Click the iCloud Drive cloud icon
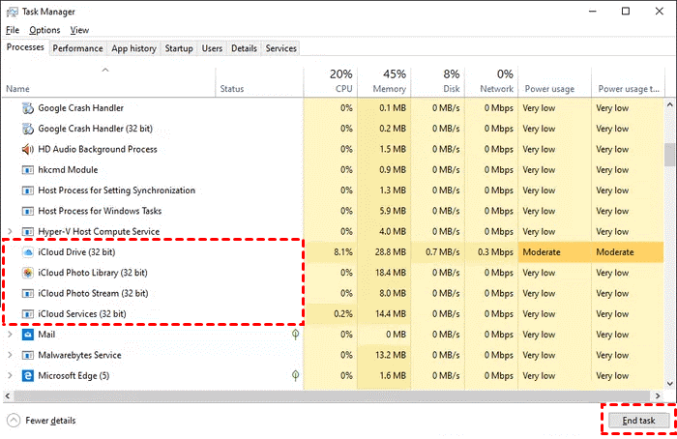 coord(27,252)
